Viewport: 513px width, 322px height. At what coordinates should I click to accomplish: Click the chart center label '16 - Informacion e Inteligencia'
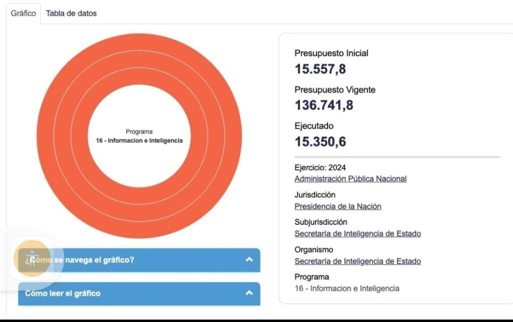tap(139, 141)
